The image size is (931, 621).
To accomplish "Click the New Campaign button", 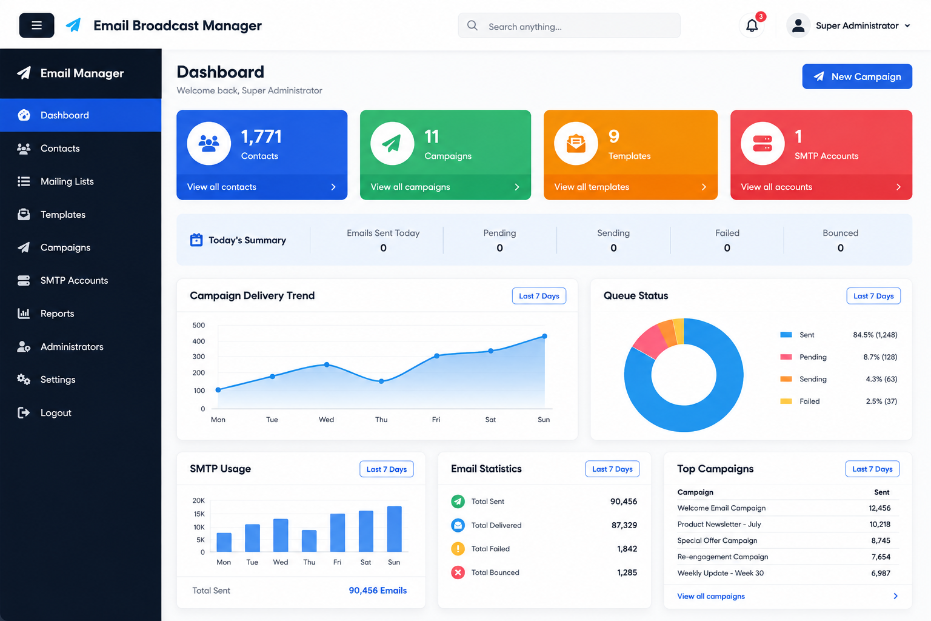I will point(857,76).
